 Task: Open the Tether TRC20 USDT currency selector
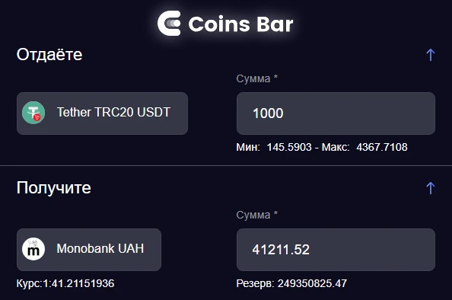102,113
